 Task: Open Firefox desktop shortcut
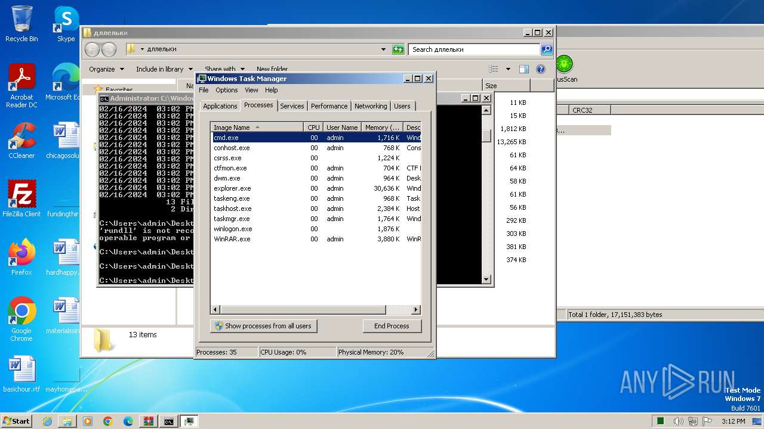[x=21, y=257]
